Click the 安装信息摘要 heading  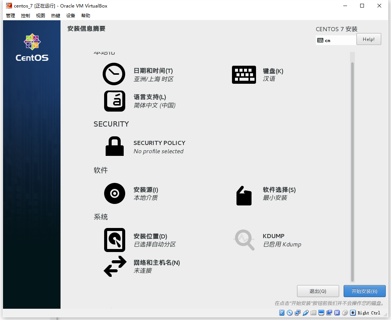86,29
